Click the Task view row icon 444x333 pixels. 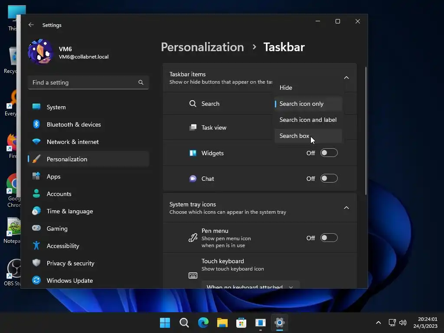193,127
